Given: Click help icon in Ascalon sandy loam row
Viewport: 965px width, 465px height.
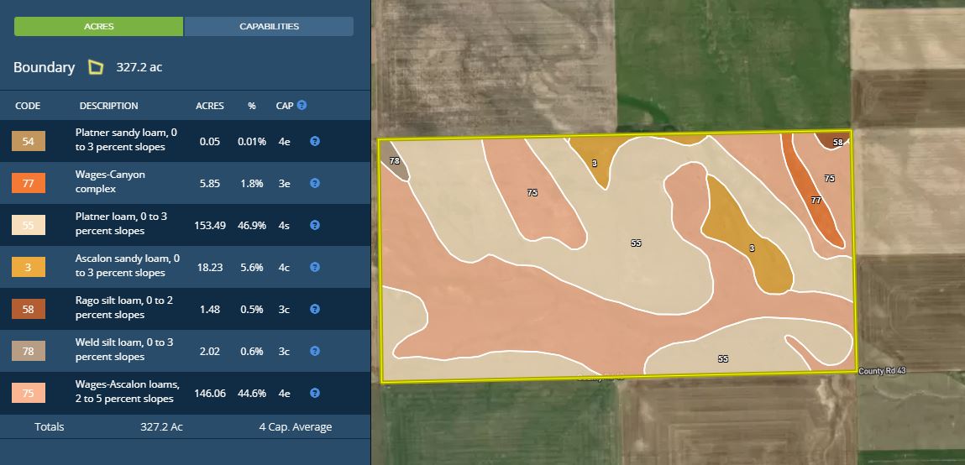Looking at the screenshot, I should [x=315, y=267].
